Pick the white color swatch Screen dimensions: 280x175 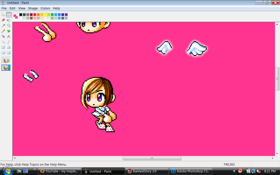[21, 18]
